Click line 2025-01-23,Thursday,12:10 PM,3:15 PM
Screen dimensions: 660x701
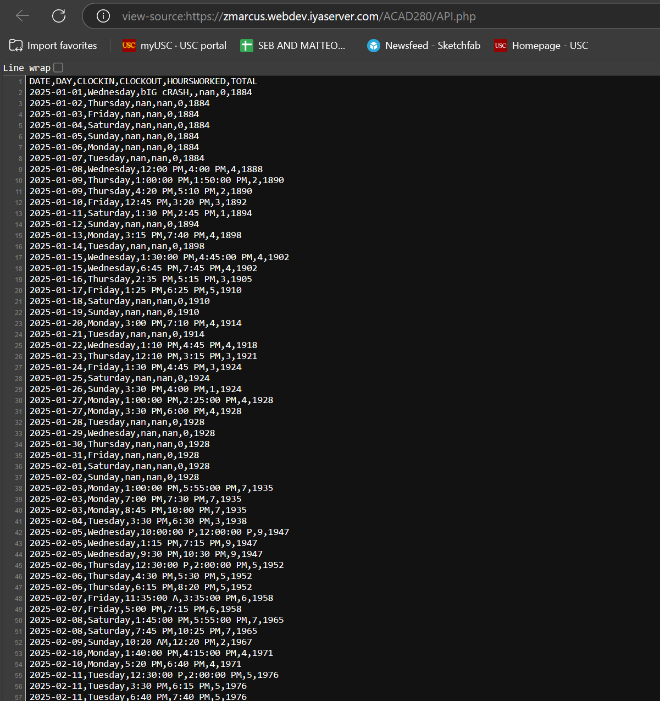[143, 356]
